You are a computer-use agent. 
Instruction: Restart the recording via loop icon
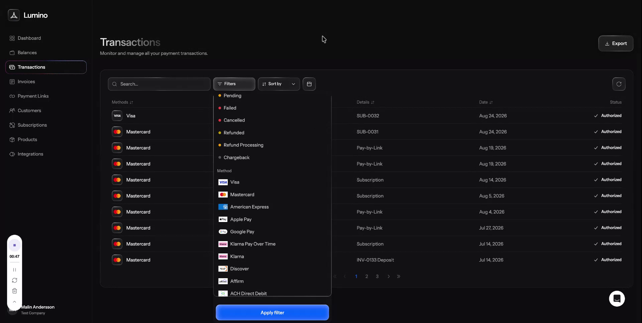(x=14, y=280)
